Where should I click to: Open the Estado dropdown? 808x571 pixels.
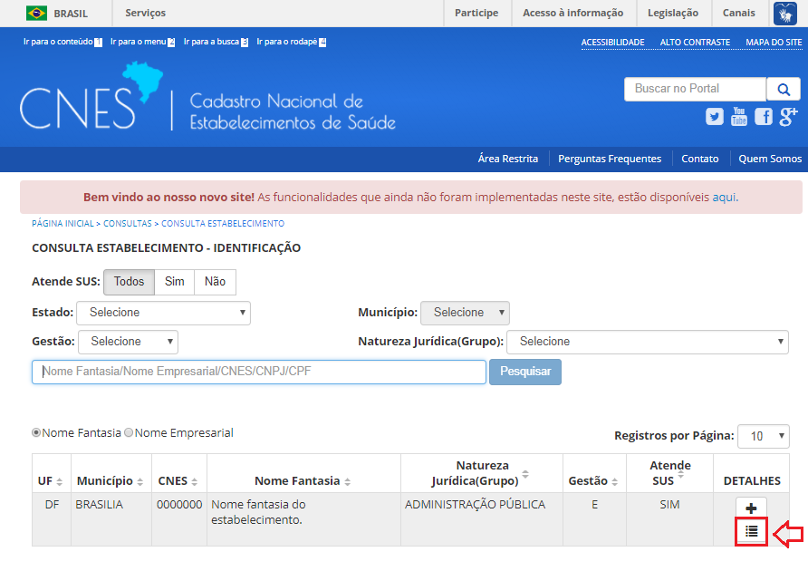click(x=163, y=313)
